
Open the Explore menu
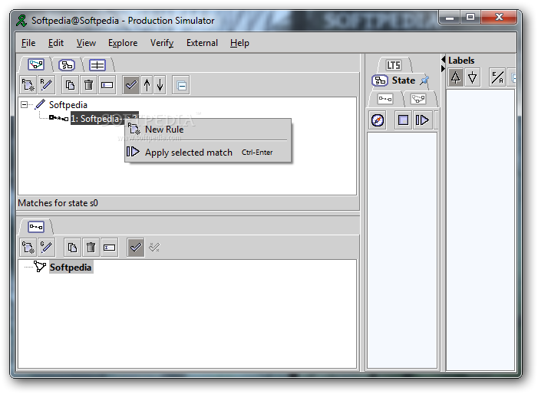point(123,43)
